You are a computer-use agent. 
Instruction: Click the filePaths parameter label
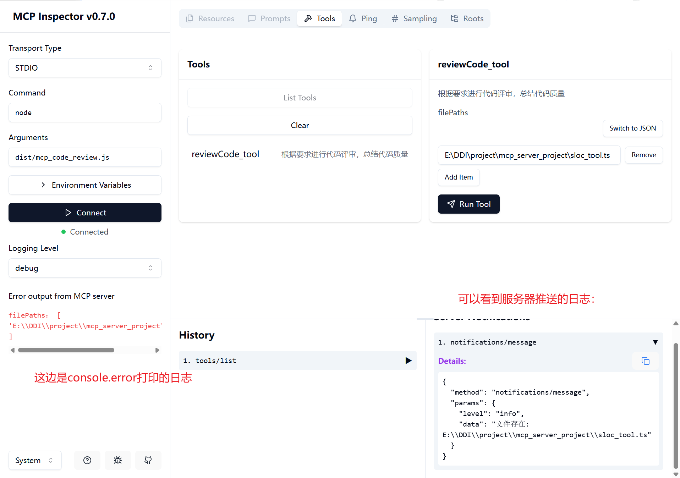click(453, 112)
